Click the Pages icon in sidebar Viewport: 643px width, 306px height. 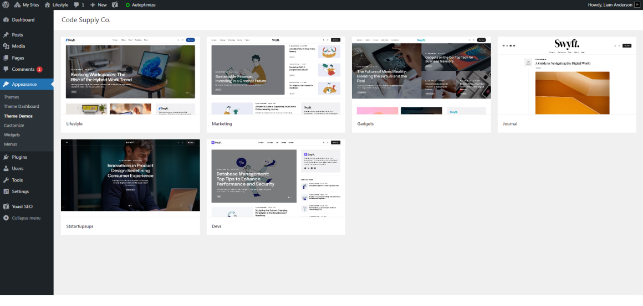(x=6, y=58)
